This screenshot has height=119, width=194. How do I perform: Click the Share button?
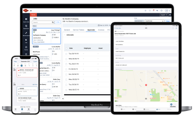(168, 21)
